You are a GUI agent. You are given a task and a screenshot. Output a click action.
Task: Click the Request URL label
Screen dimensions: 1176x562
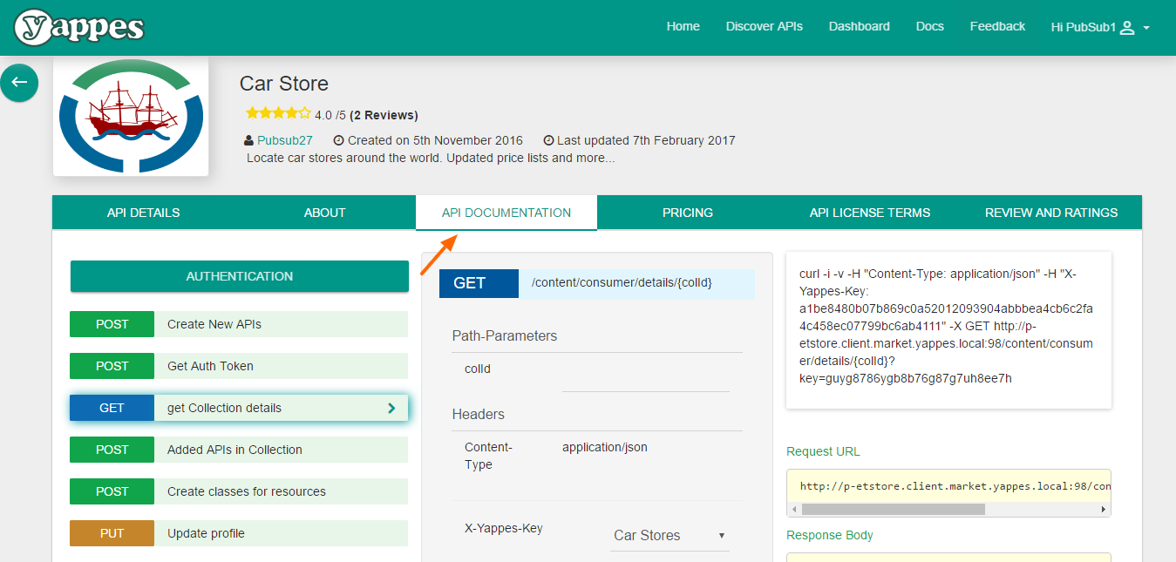(x=823, y=451)
